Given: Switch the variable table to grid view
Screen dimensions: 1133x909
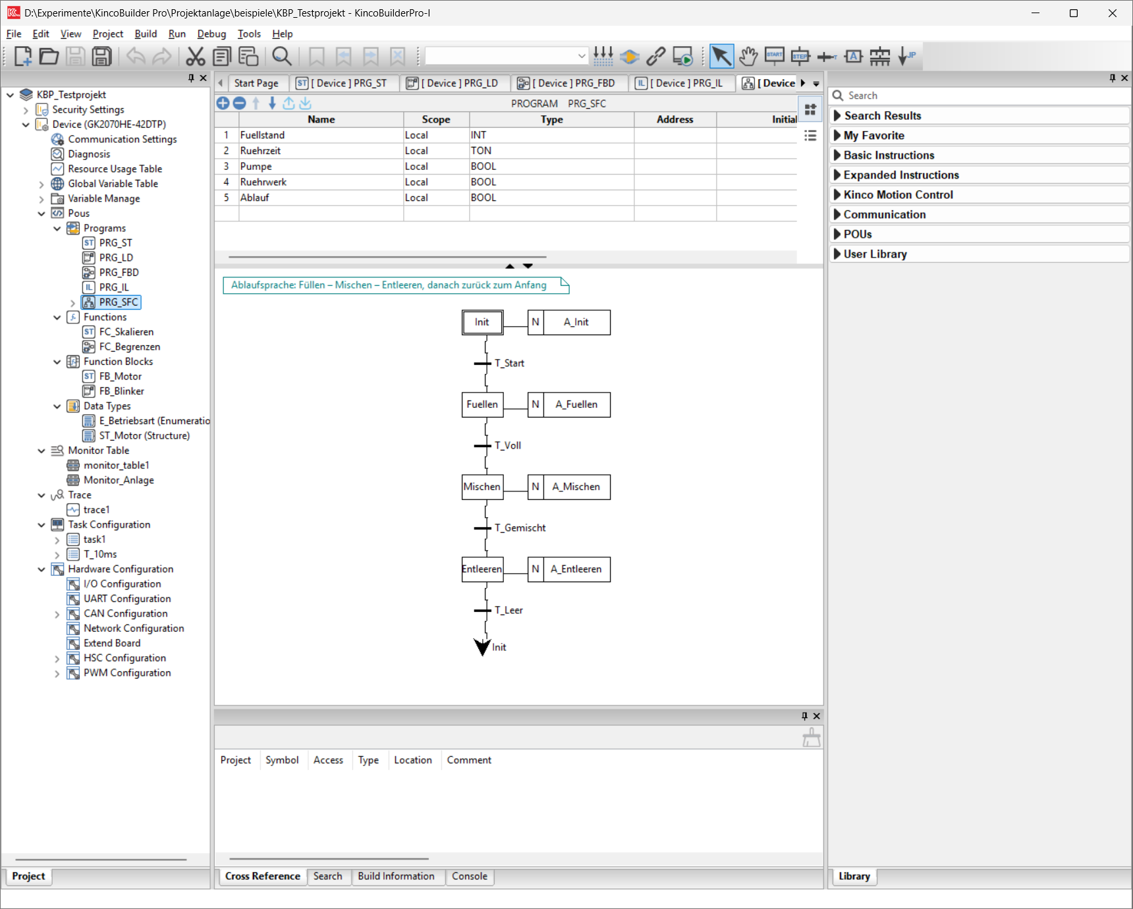Looking at the screenshot, I should click(x=810, y=110).
